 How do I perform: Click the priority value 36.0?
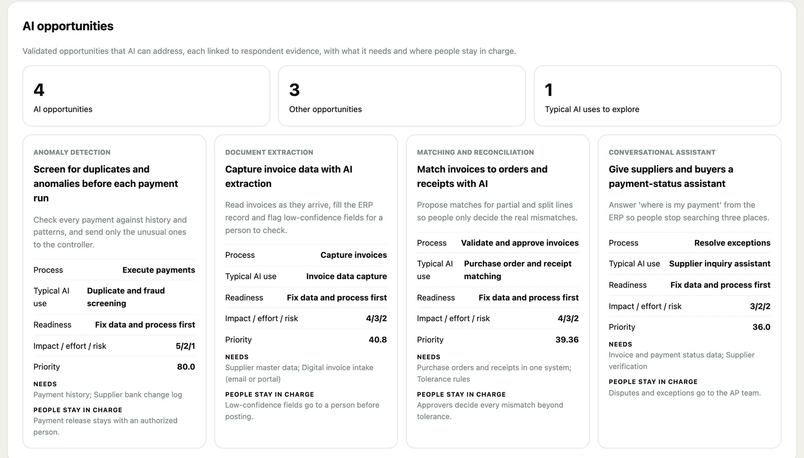[761, 327]
